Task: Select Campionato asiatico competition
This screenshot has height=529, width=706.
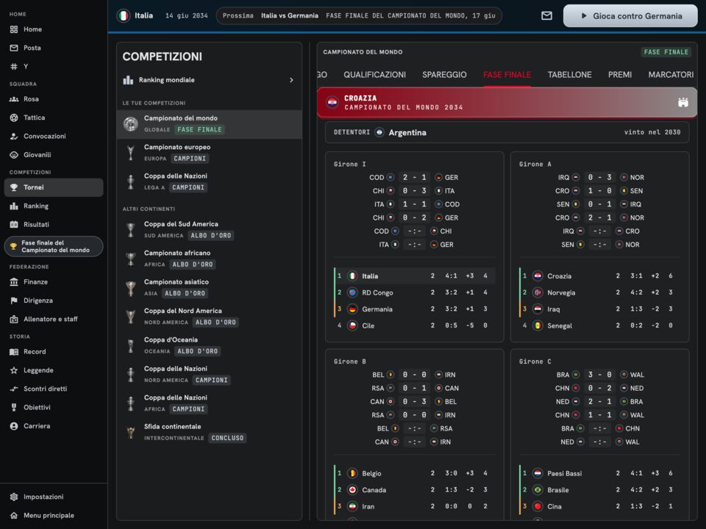Action: (x=210, y=287)
